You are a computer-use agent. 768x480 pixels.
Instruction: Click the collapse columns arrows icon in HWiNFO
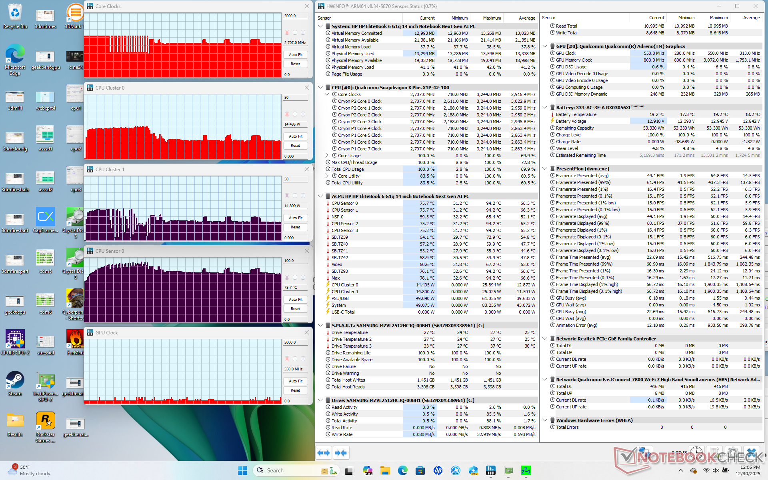click(x=341, y=453)
